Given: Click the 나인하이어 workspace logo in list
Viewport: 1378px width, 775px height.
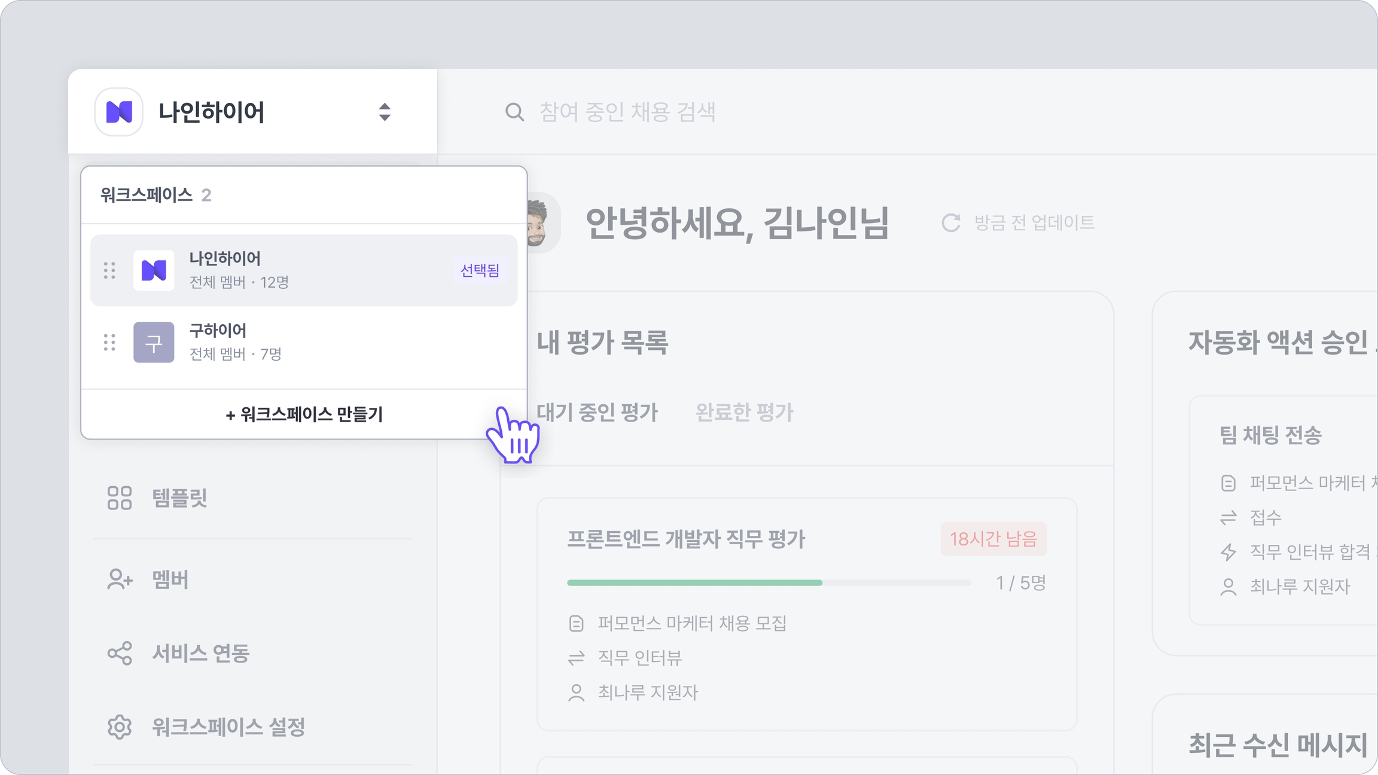Looking at the screenshot, I should tap(154, 270).
